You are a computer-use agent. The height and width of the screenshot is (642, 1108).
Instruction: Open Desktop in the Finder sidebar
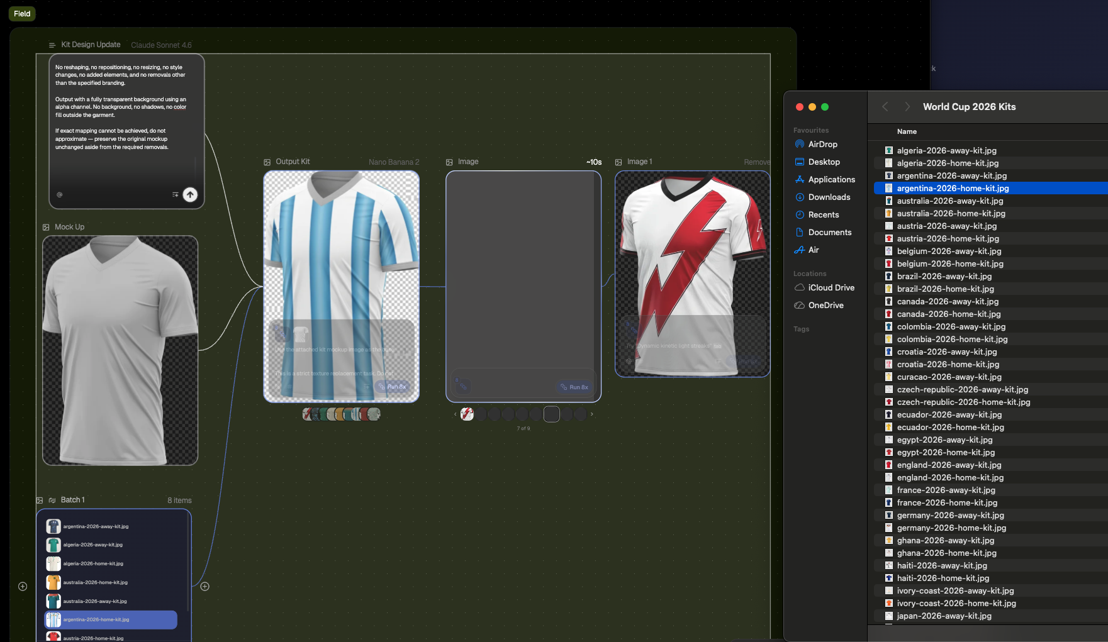point(824,162)
